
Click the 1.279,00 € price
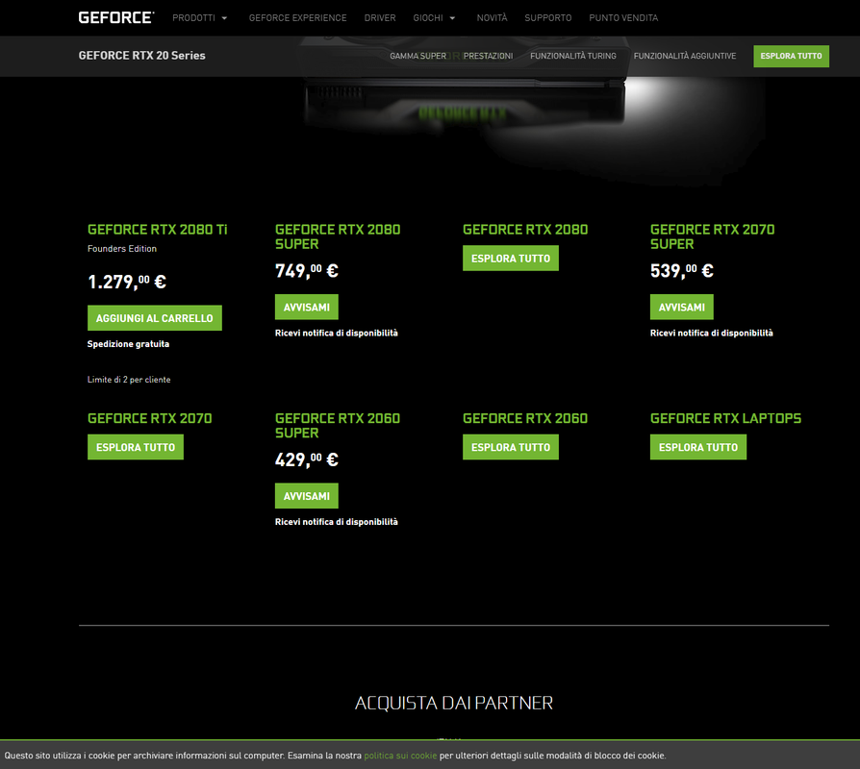[x=127, y=282]
